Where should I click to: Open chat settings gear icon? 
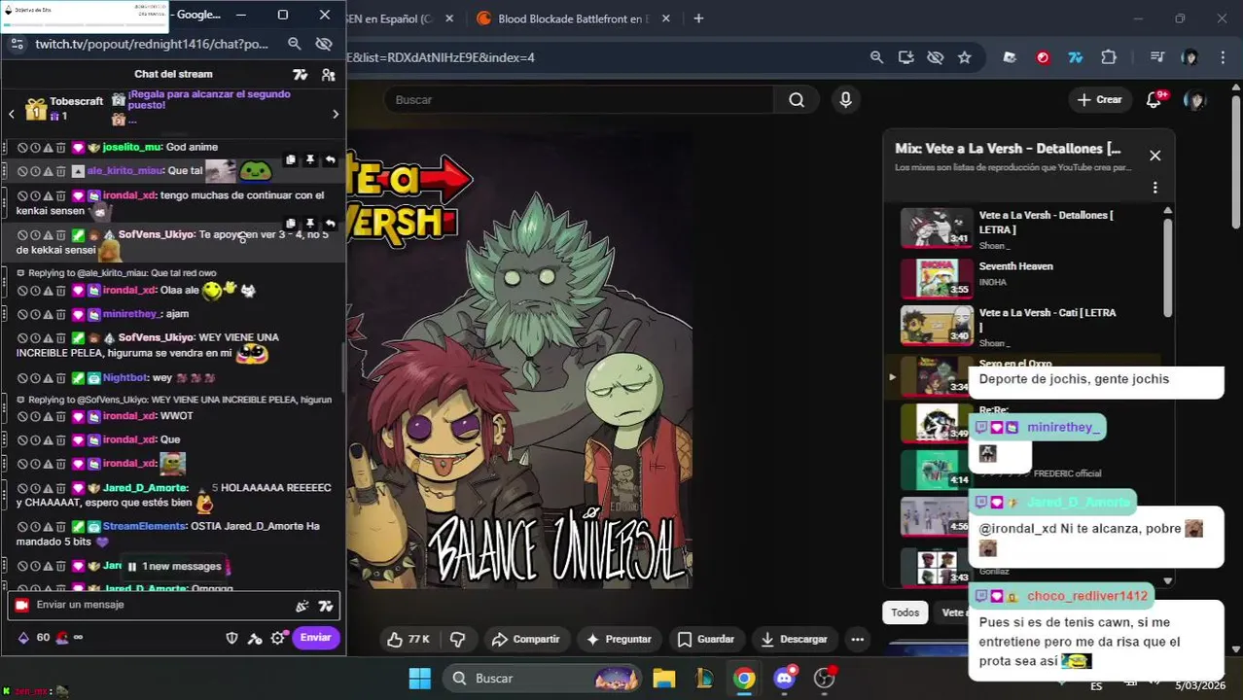pos(278,638)
